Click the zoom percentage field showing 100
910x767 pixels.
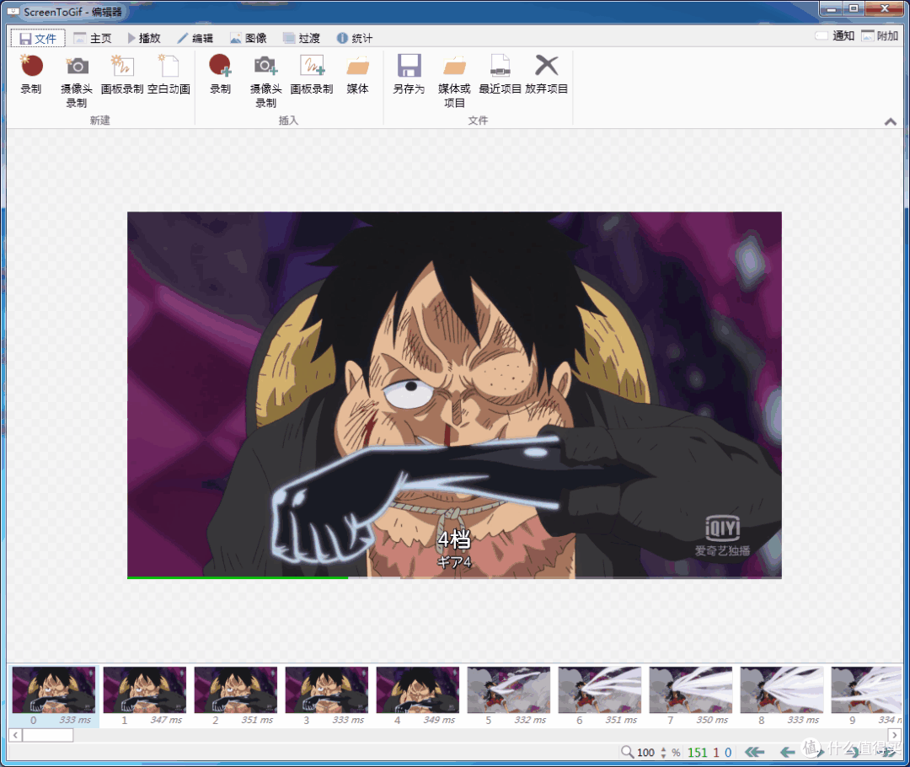click(x=646, y=753)
